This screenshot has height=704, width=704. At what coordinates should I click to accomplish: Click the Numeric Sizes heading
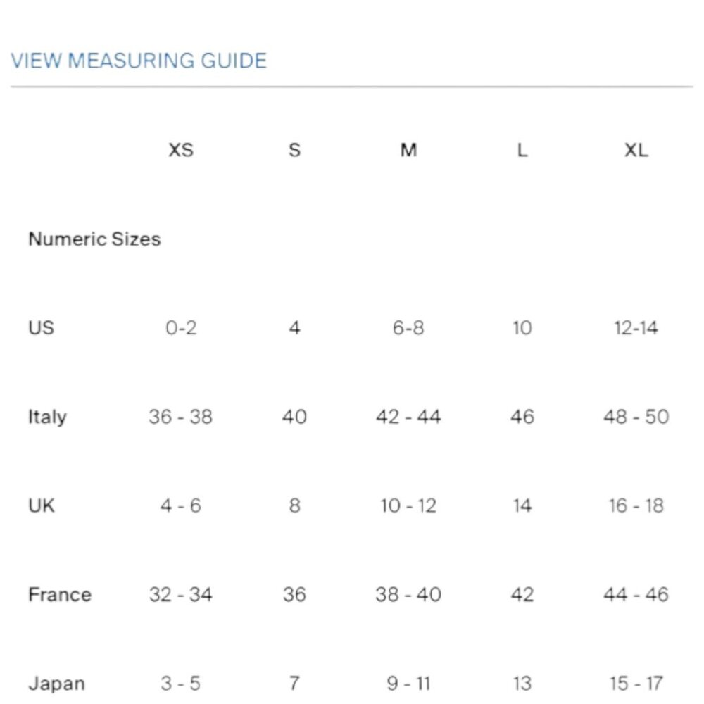[x=94, y=239]
